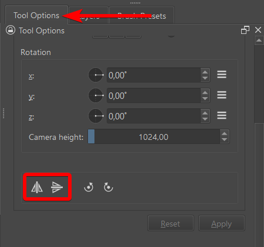This screenshot has height=247, width=264.
Task: Click the x rotation angle dial
Action: click(x=96, y=75)
